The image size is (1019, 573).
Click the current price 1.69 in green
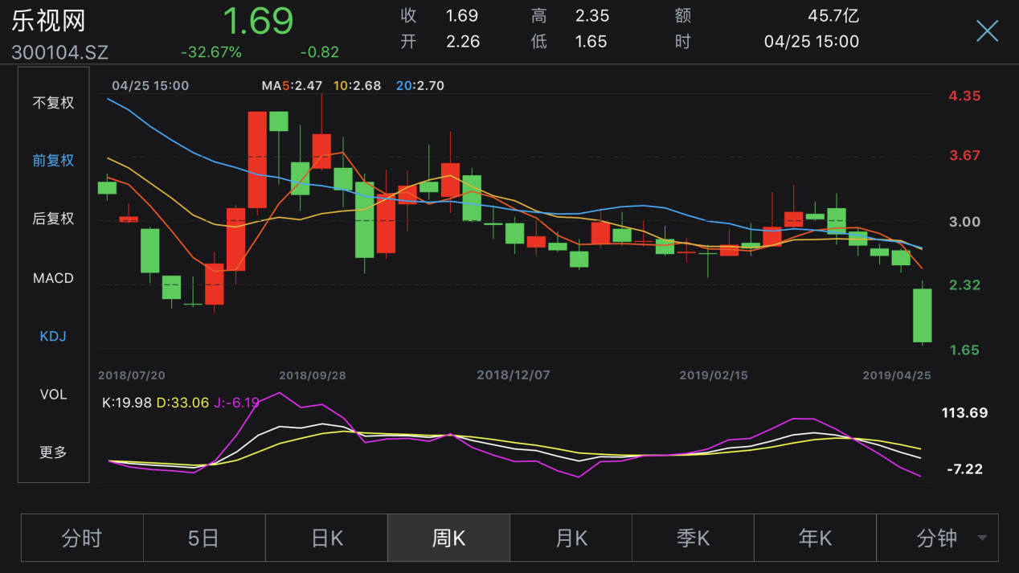click(x=257, y=21)
